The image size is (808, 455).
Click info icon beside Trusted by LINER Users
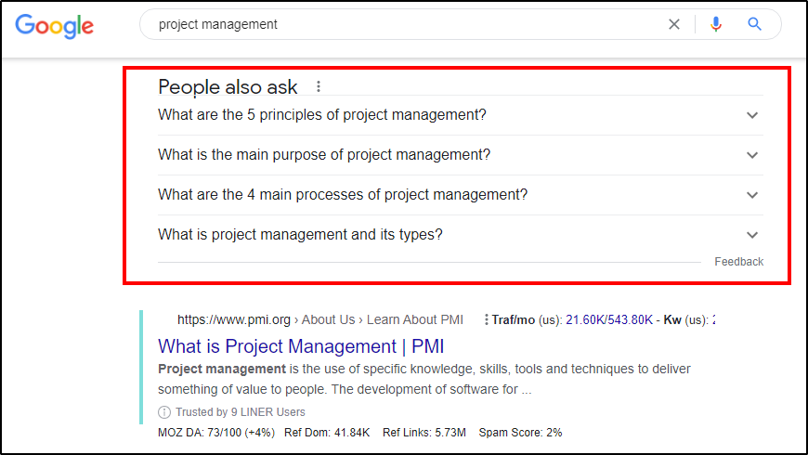(164, 411)
